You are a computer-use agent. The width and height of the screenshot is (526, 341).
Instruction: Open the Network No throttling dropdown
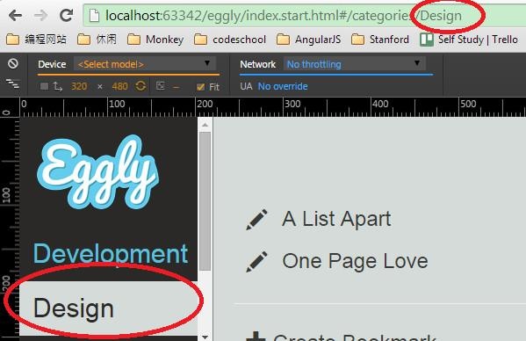click(x=355, y=64)
